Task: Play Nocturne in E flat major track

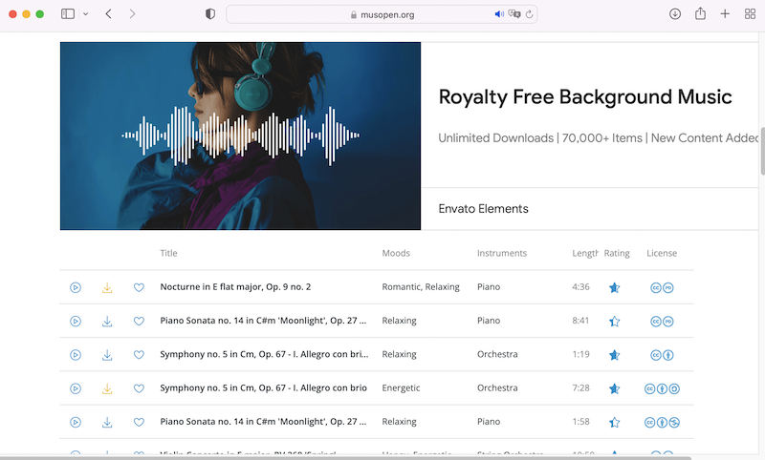Action: pyautogui.click(x=76, y=287)
